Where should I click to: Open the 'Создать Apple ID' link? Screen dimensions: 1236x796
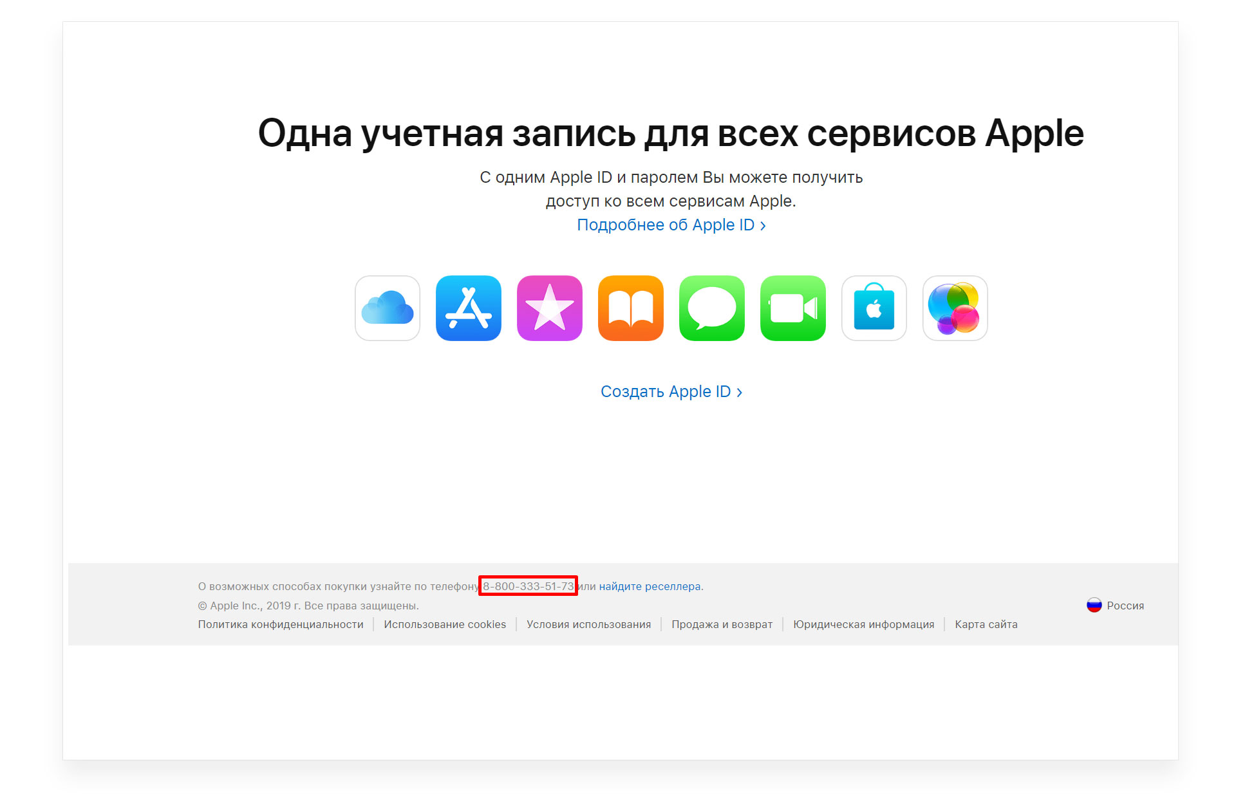(671, 391)
